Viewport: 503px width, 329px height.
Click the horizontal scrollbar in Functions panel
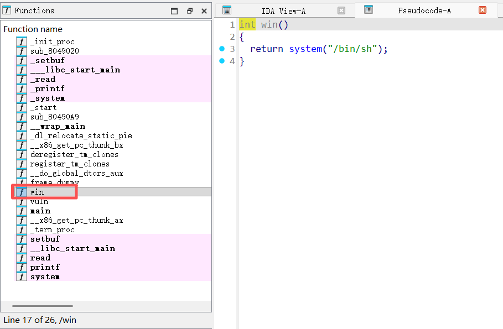tap(42, 306)
